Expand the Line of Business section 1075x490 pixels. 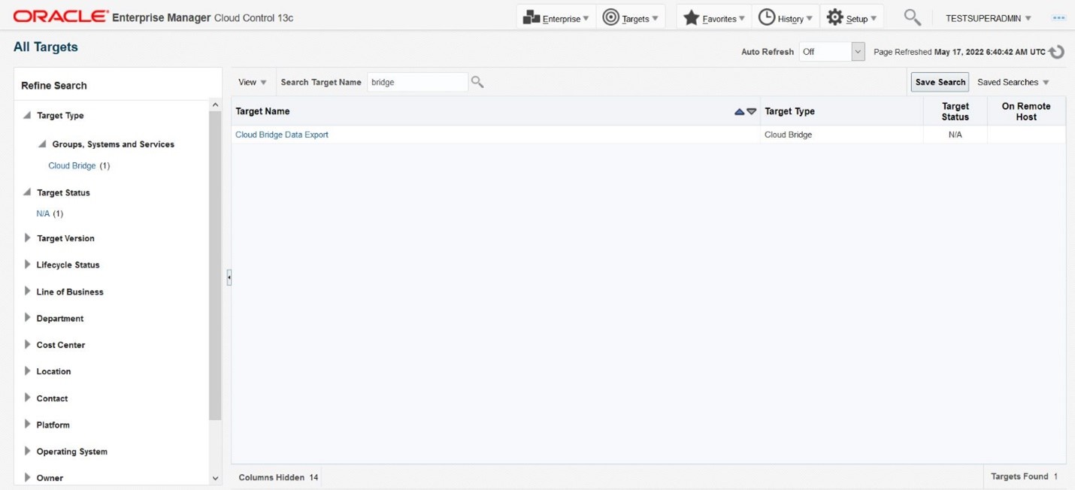click(x=28, y=291)
